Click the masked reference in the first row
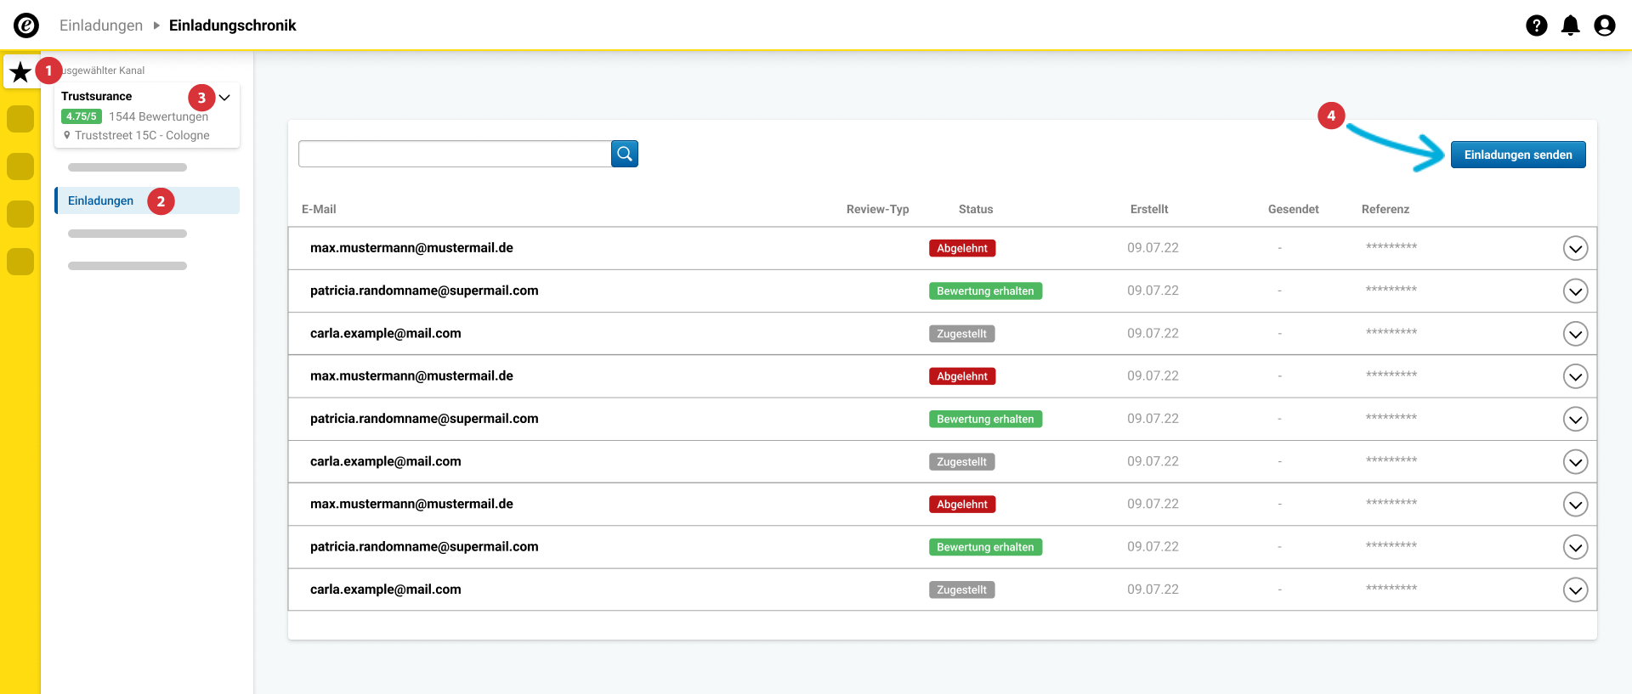Screen dimensions: 1632x694 tap(1391, 247)
